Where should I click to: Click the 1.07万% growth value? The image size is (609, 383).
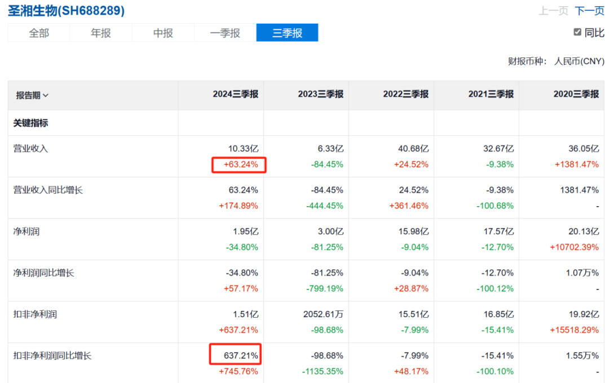coord(582,273)
